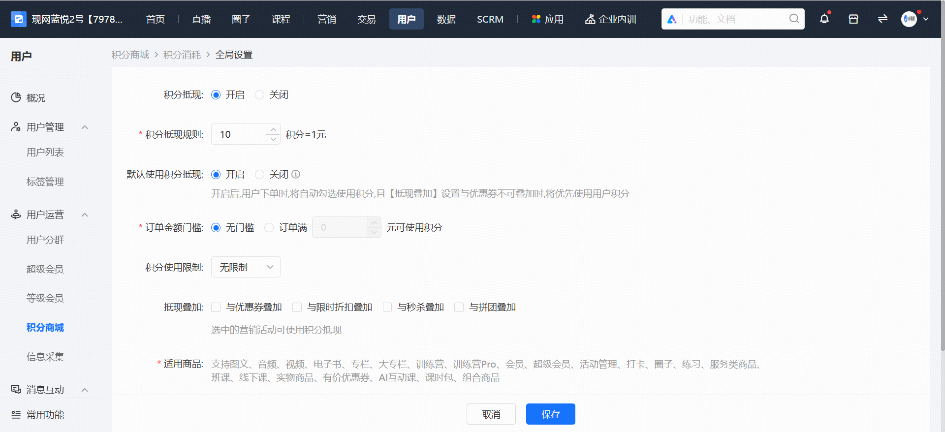Open SCRM top menu
This screenshot has width=945, height=432.
[490, 19]
